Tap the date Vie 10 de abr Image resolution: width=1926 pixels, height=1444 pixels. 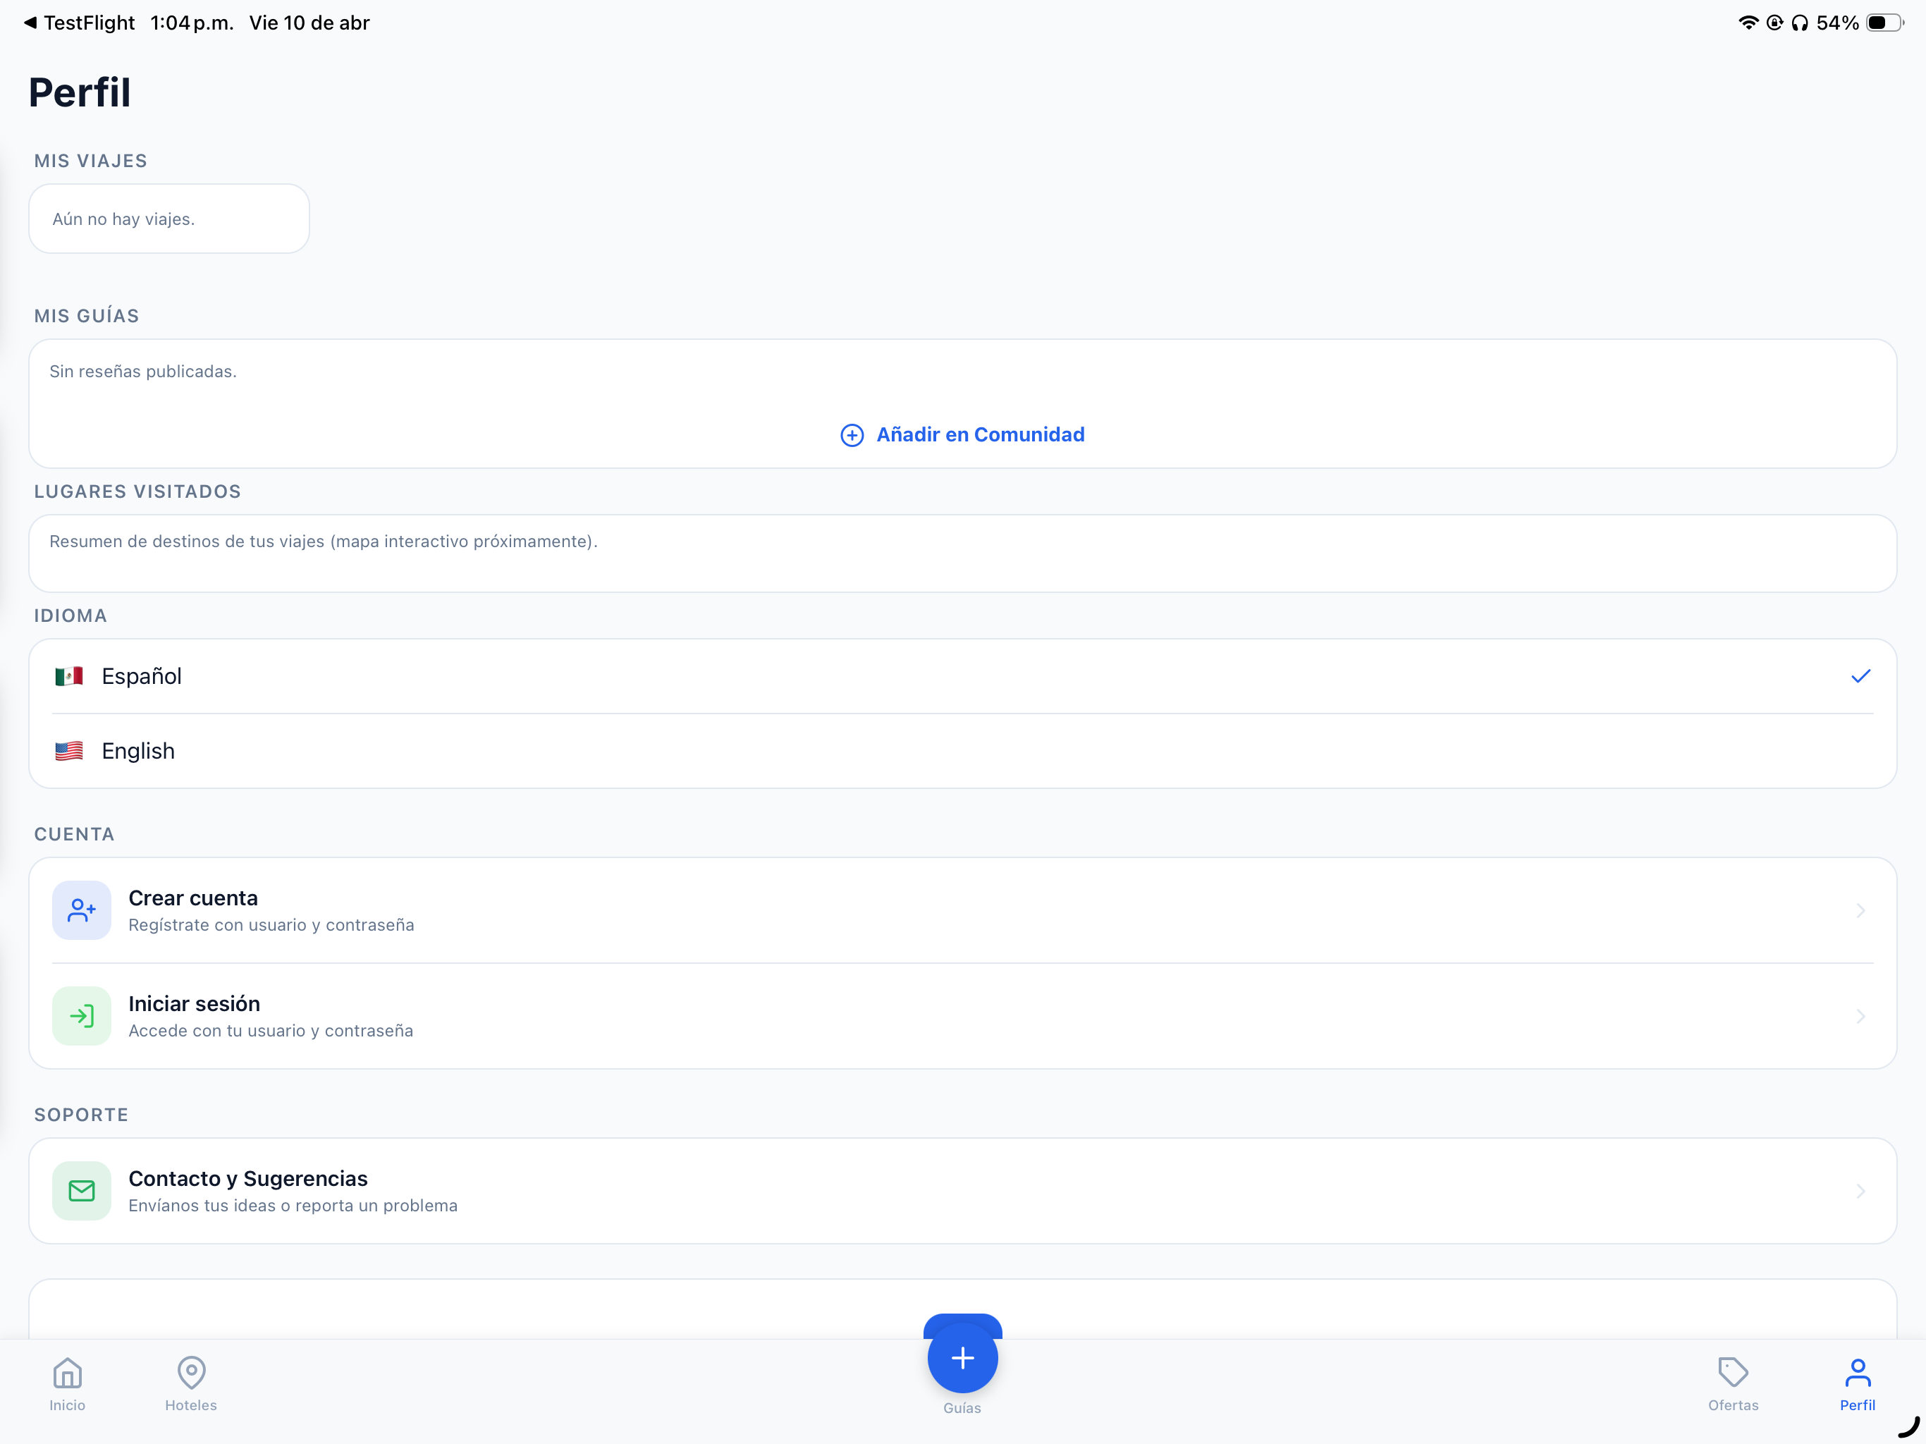click(x=309, y=23)
